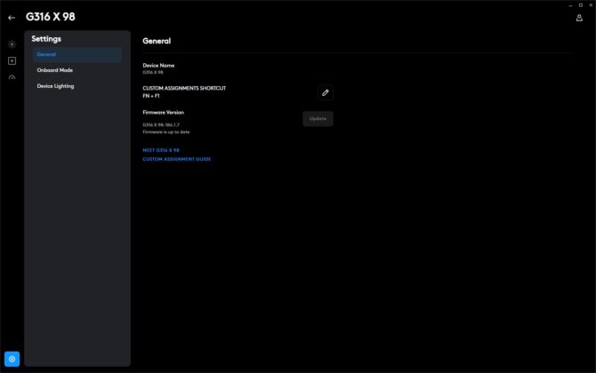Go back using the arrow icon
This screenshot has height=373, width=596.
click(12, 18)
